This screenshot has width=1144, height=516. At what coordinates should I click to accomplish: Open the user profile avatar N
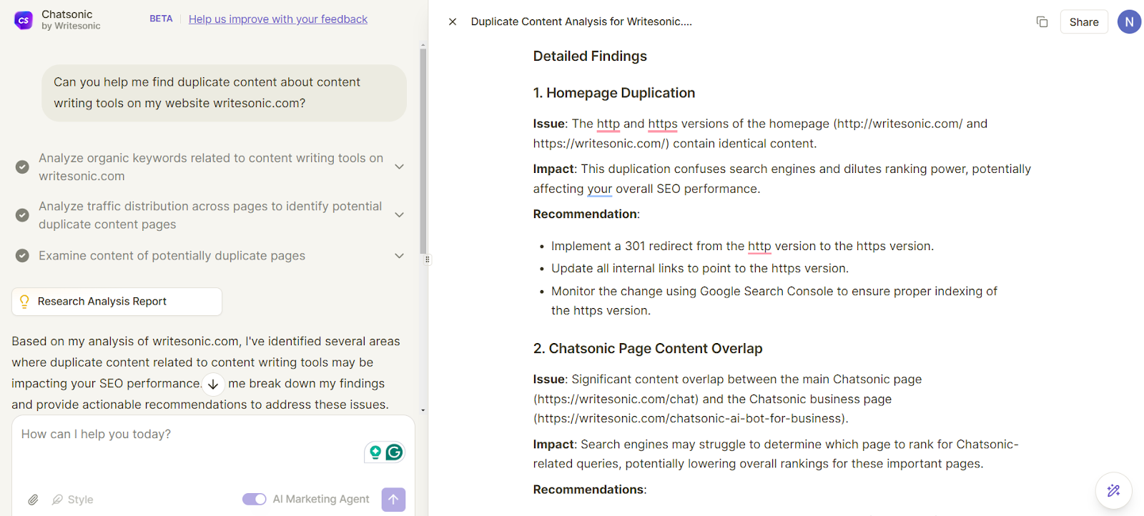point(1129,22)
